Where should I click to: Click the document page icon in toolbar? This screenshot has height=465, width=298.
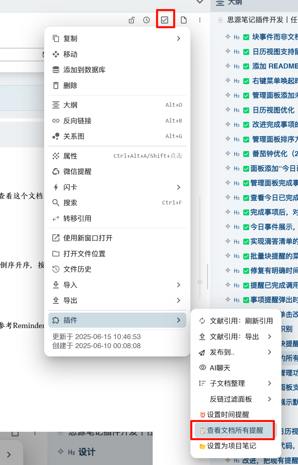pyautogui.click(x=184, y=20)
